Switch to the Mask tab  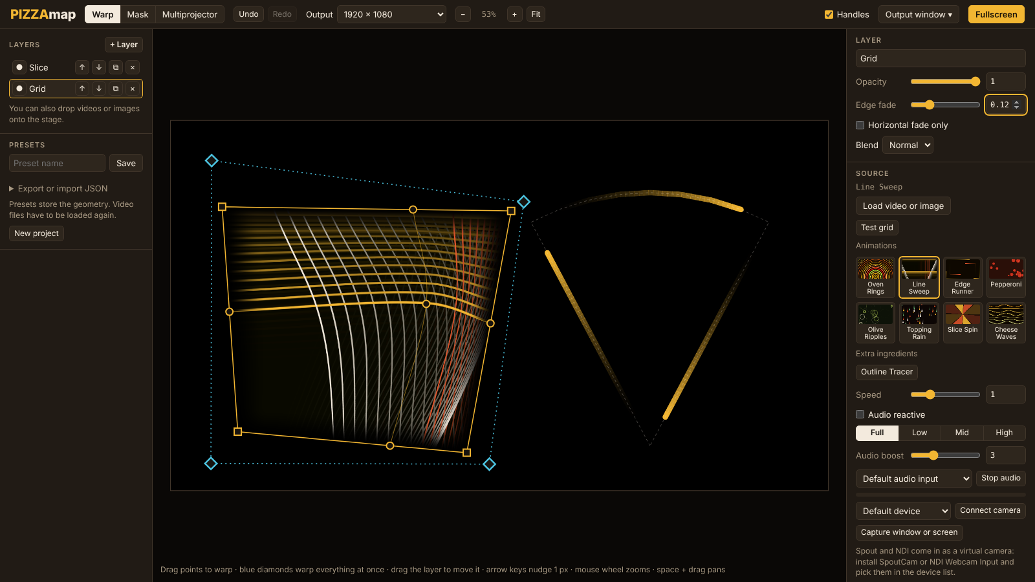coord(138,14)
